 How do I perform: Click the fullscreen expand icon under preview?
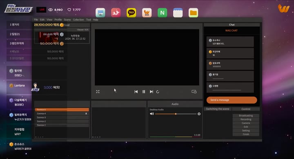pos(98,92)
